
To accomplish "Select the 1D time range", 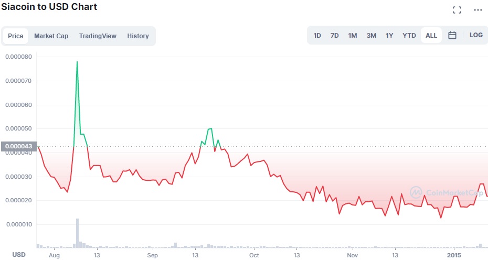I will coord(317,36).
